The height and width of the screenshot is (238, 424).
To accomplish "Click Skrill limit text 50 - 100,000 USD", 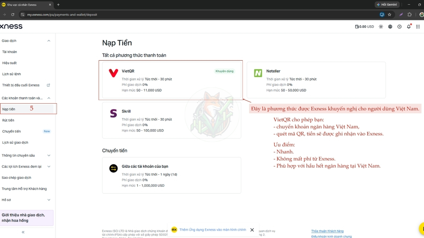I will pos(150,130).
